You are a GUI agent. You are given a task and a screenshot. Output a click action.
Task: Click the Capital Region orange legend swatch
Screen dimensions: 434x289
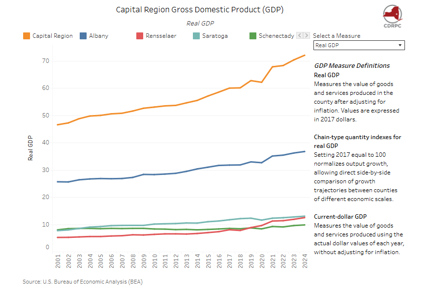tap(27, 36)
